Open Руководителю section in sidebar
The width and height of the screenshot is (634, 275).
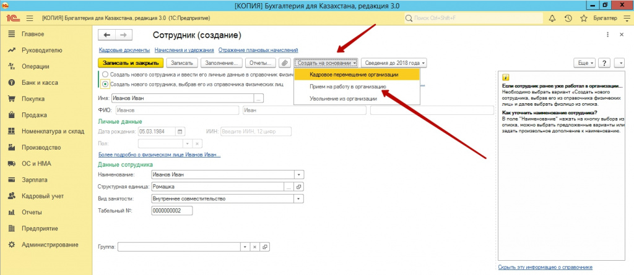pyautogui.click(x=42, y=51)
